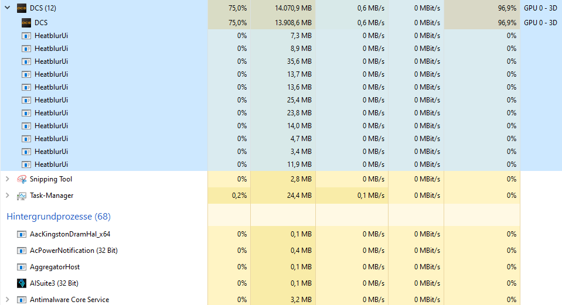
Task: Collapse the DCS (12) process group
Action: pos(8,8)
